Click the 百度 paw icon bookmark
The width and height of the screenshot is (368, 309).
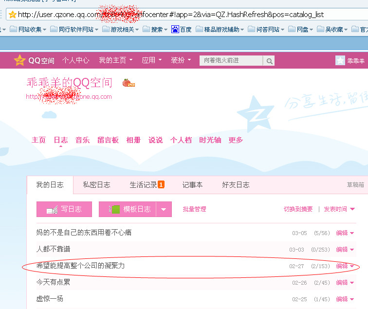tap(175, 30)
